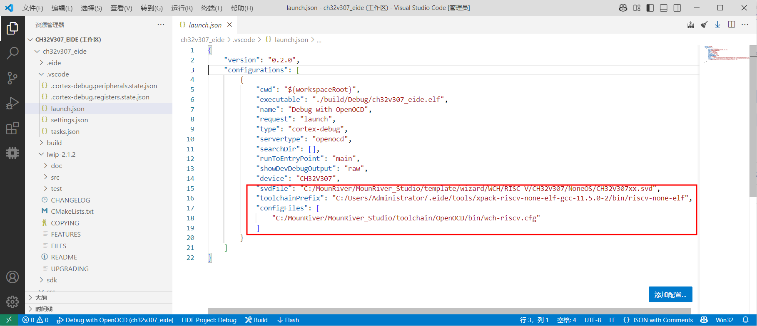Open errors and warnings problems indicator

35,320
